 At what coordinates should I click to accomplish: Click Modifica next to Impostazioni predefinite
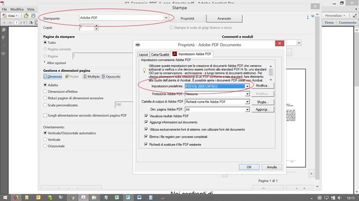(263, 85)
